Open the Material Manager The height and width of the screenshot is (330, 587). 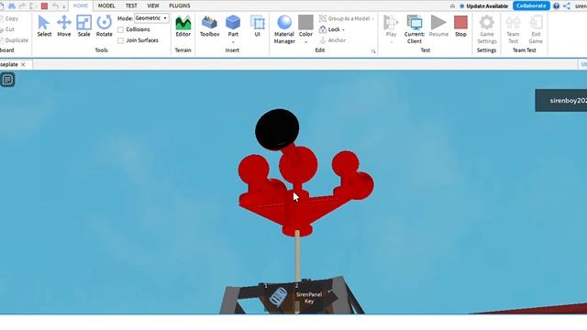pyautogui.click(x=284, y=29)
